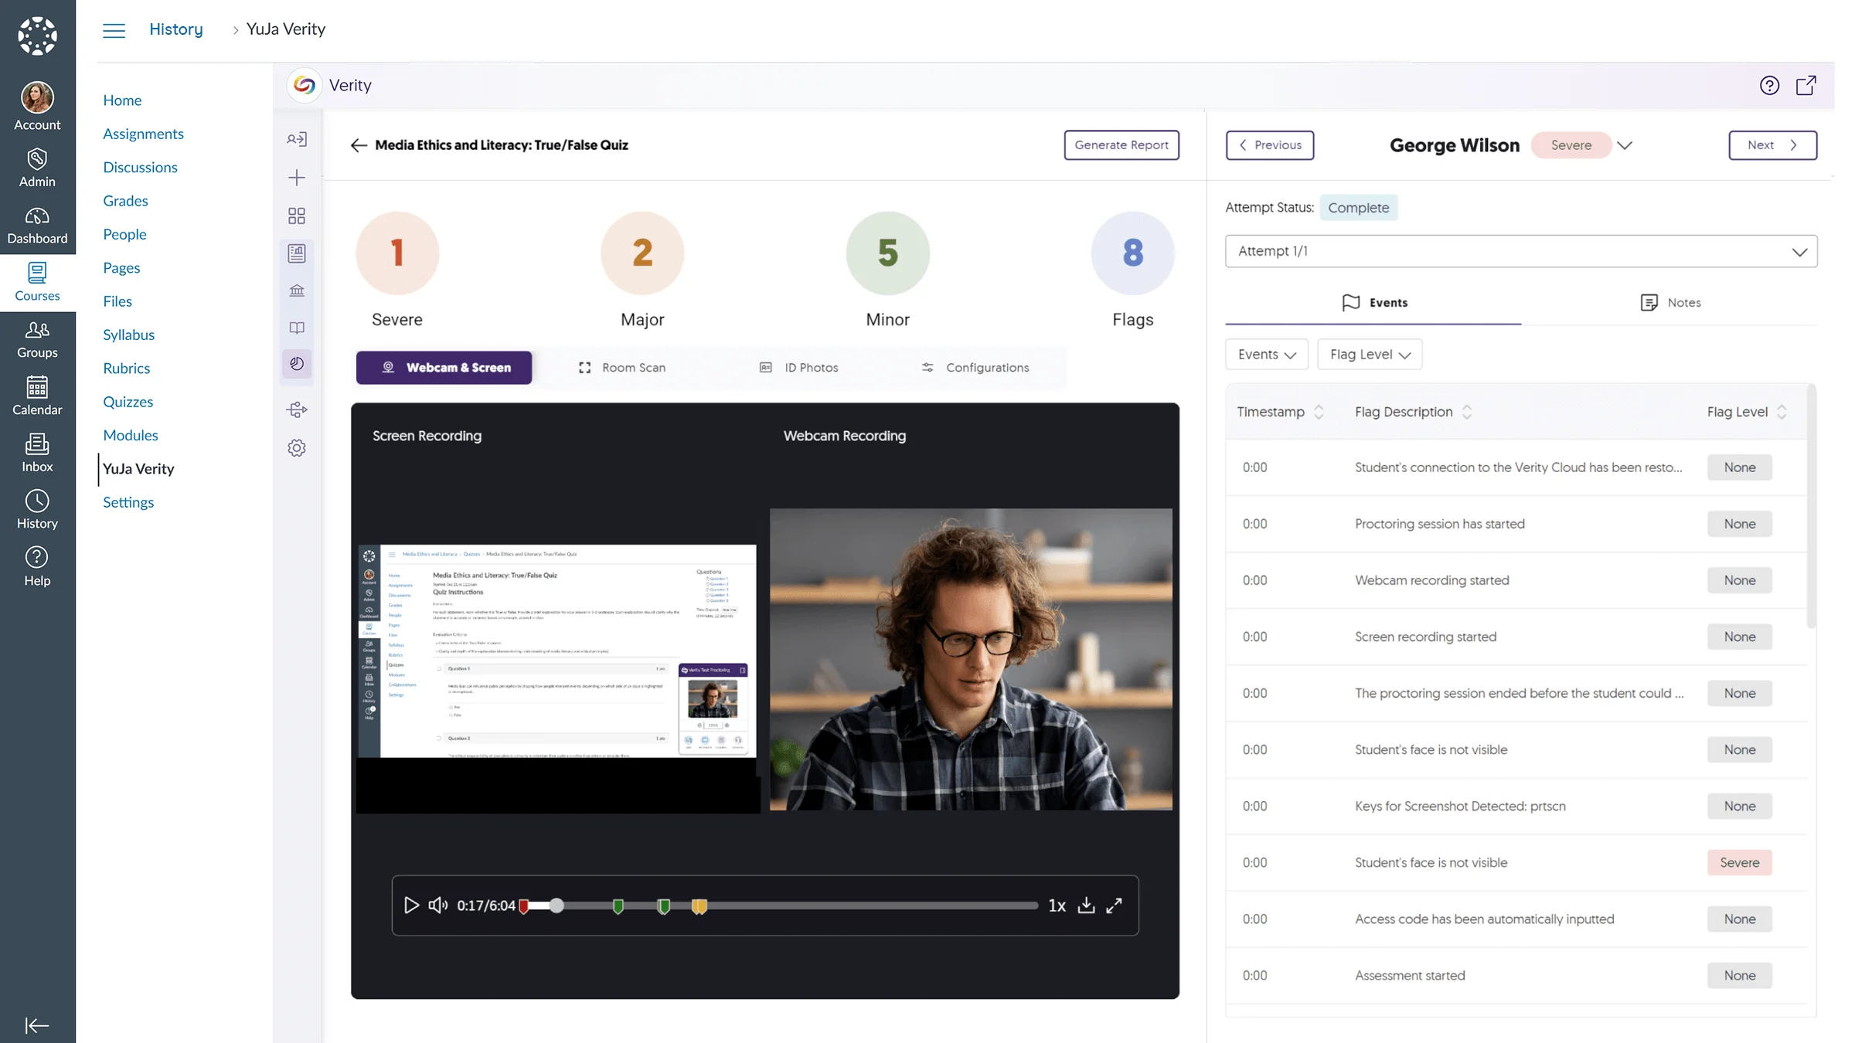Switch to ID Photos tab
The height and width of the screenshot is (1043, 1855).
[799, 368]
